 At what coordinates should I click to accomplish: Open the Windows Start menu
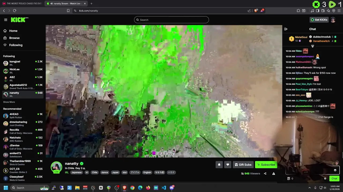pos(6,188)
